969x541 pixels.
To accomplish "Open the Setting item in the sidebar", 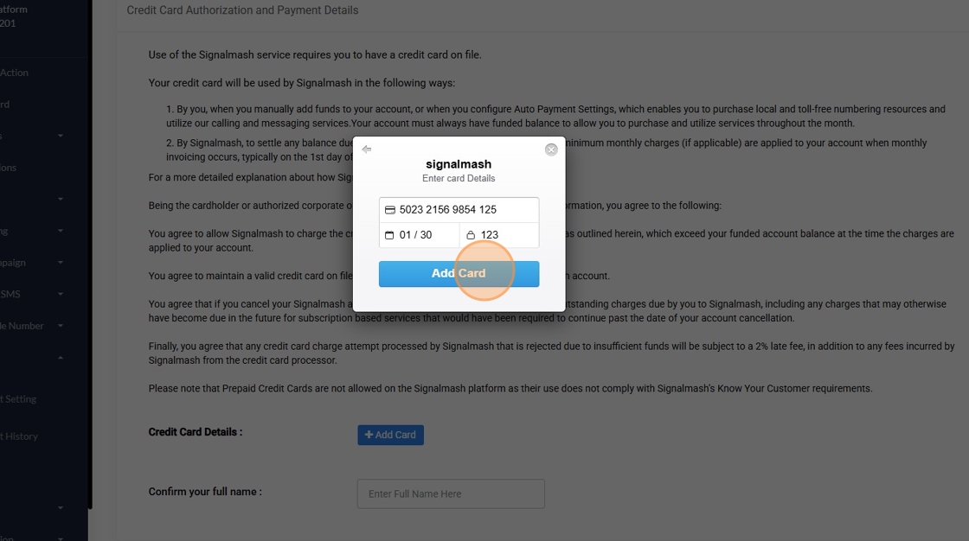I will click(18, 399).
